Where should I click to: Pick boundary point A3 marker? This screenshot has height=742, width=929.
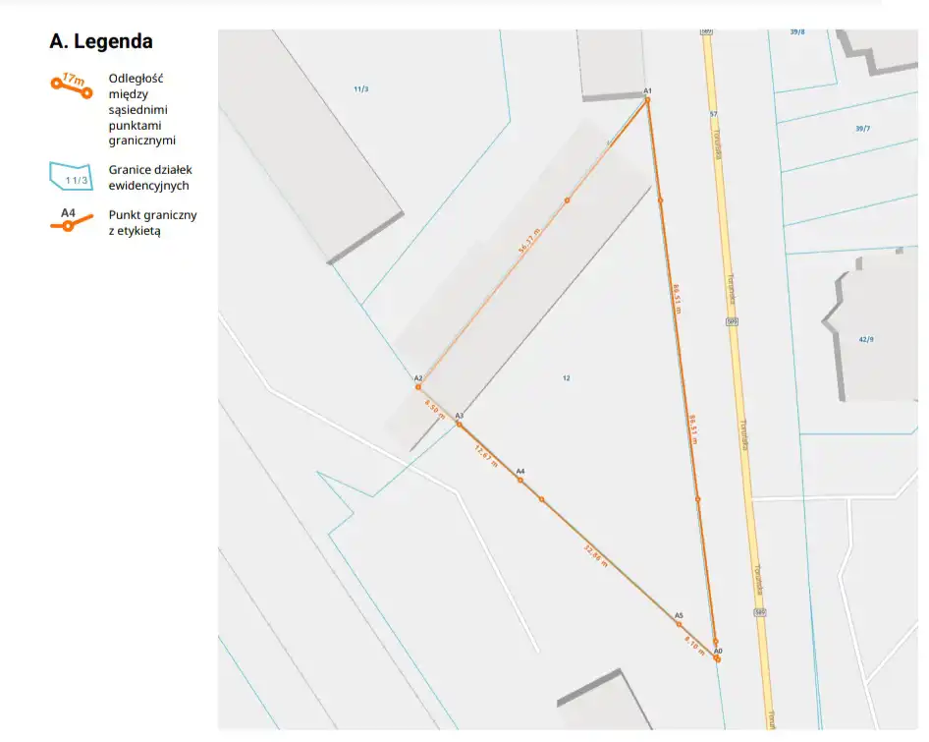tap(459, 425)
